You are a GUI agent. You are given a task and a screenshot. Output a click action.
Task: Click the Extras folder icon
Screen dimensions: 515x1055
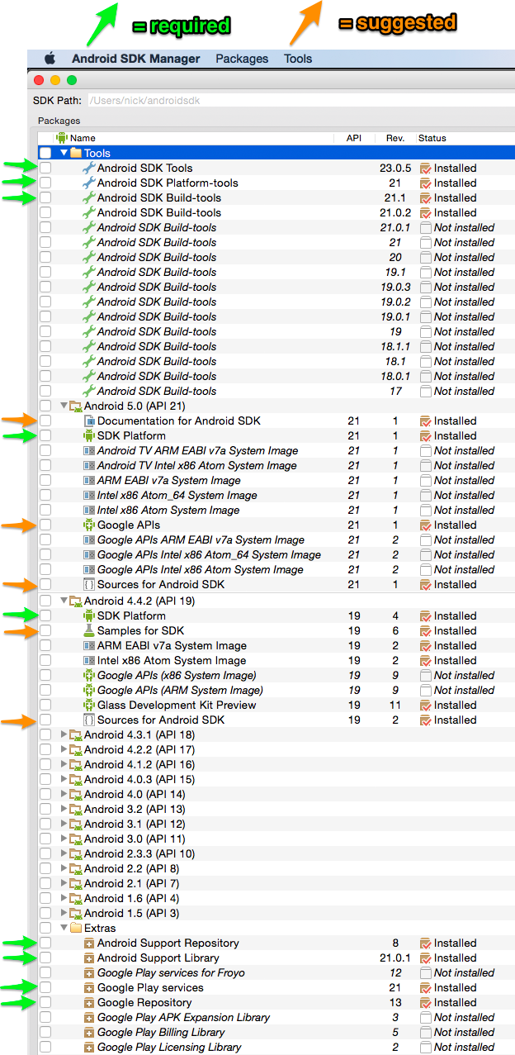(76, 928)
